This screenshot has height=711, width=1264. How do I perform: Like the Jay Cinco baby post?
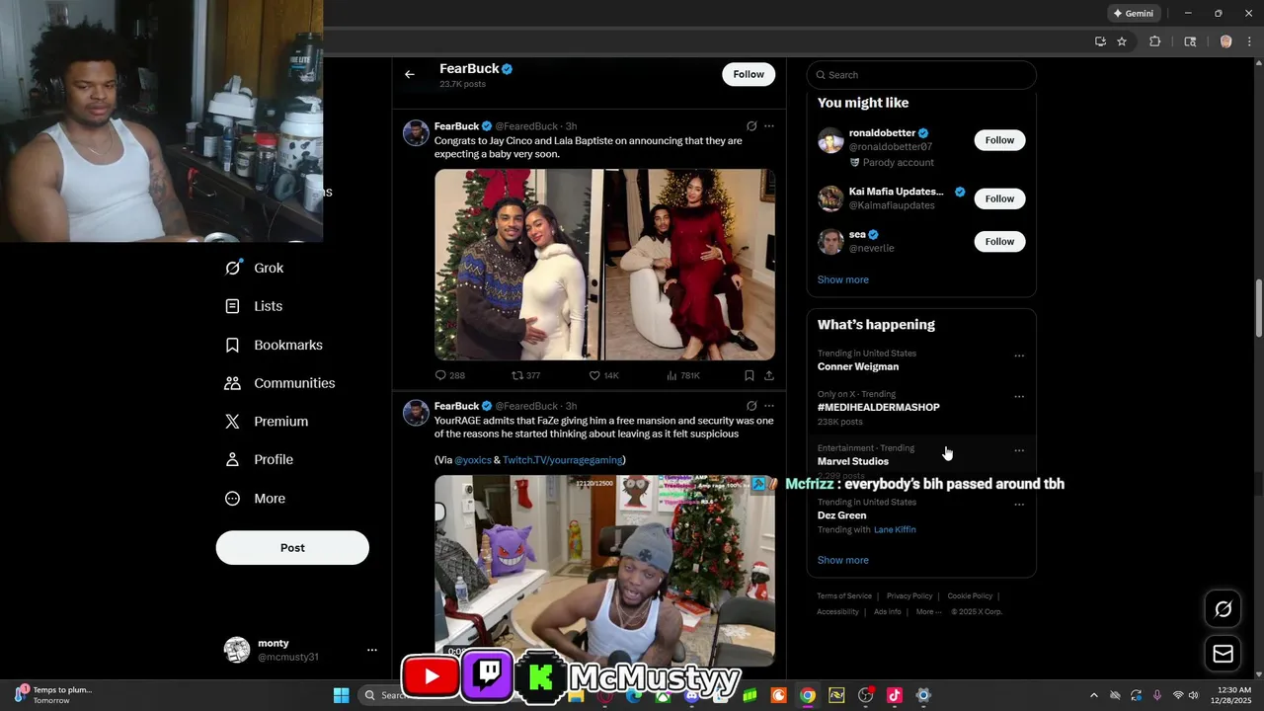[x=603, y=375]
